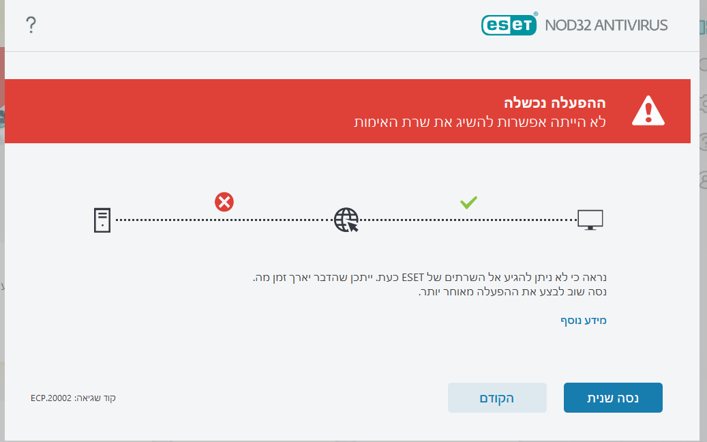This screenshot has height=442, width=707.
Task: Click the computer monitor icon
Action: coord(590,220)
